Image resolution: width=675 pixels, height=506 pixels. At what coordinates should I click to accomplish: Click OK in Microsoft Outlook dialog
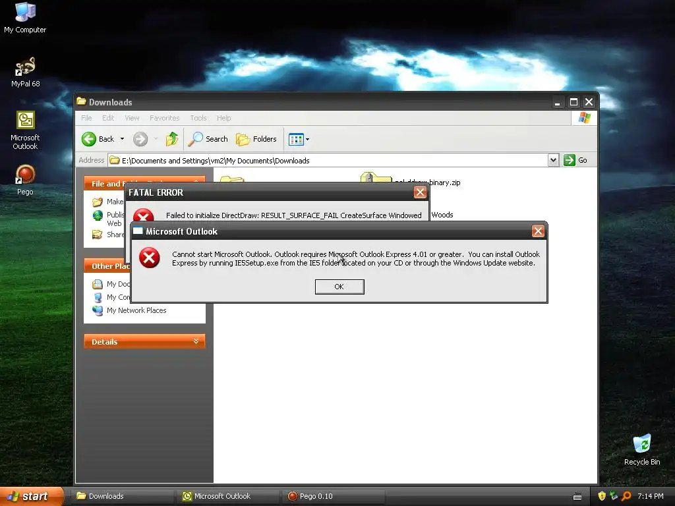[339, 287]
